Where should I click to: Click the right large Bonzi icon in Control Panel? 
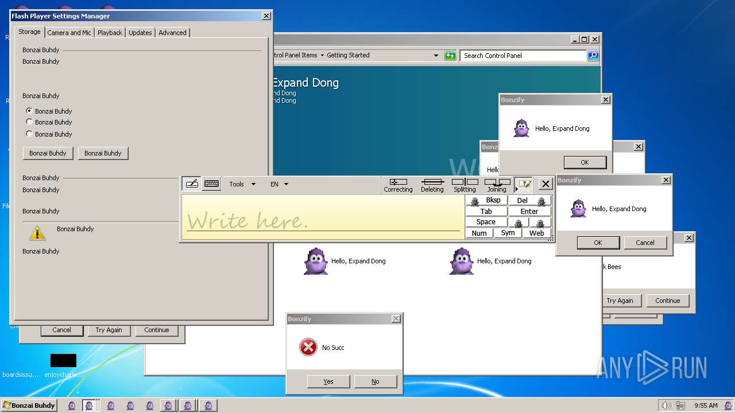tap(462, 261)
